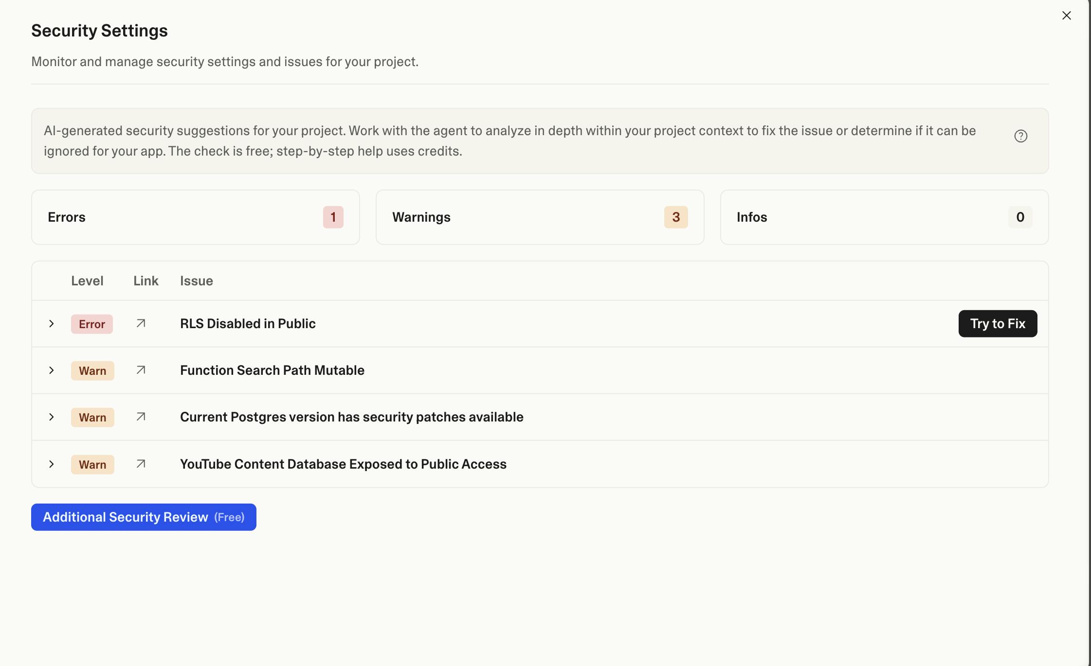Start the Additional Security Review (Free)
Image resolution: width=1091 pixels, height=666 pixels.
[144, 517]
